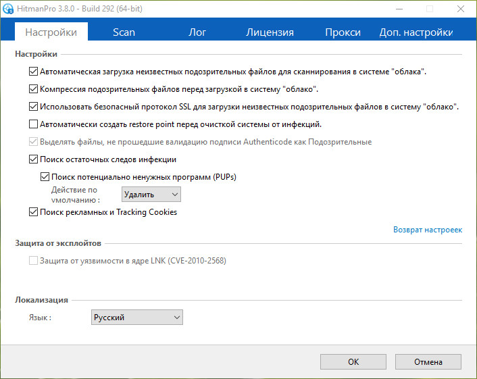The width and height of the screenshot is (477, 379).
Task: Uncheck Автоматическая загрузка неизвестных подозрительных файлов
Action: pos(33,72)
